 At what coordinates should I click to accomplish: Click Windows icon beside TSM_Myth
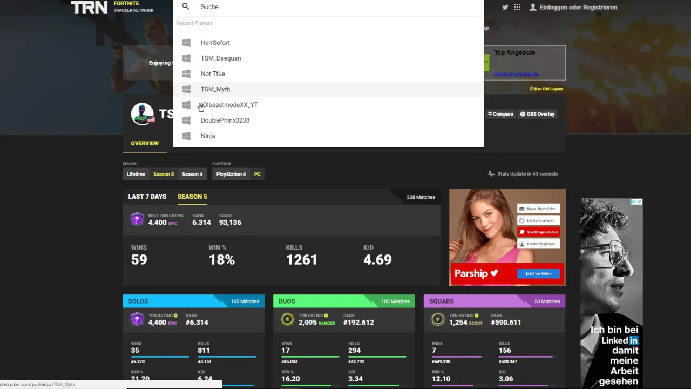tap(186, 89)
